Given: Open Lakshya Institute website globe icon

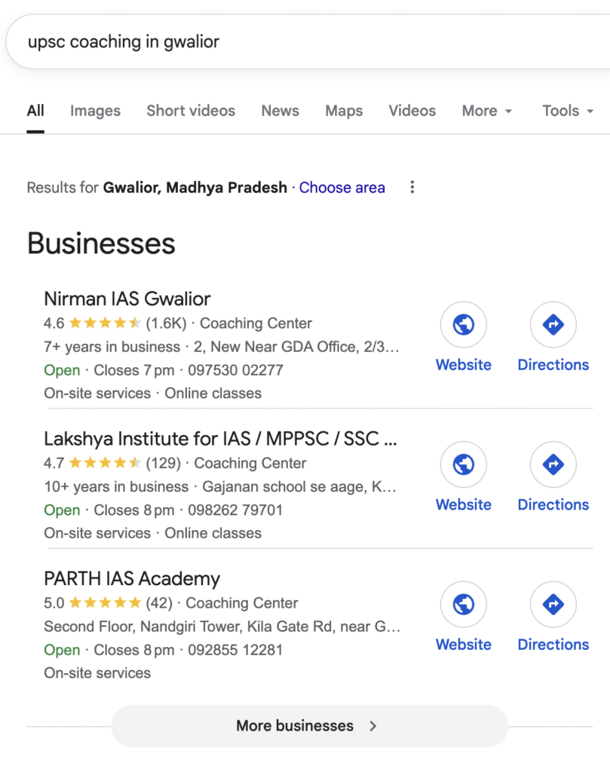Looking at the screenshot, I should pos(463,464).
